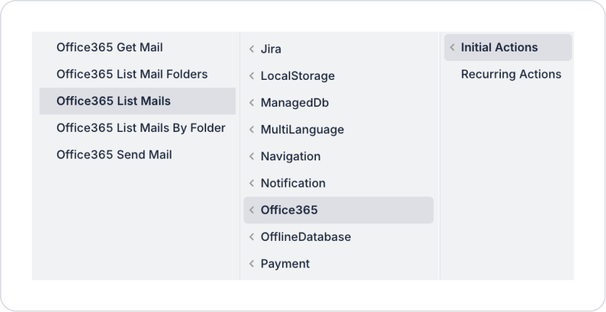Select Initial Actions item
Screen dimensions: 606x312
pos(508,47)
